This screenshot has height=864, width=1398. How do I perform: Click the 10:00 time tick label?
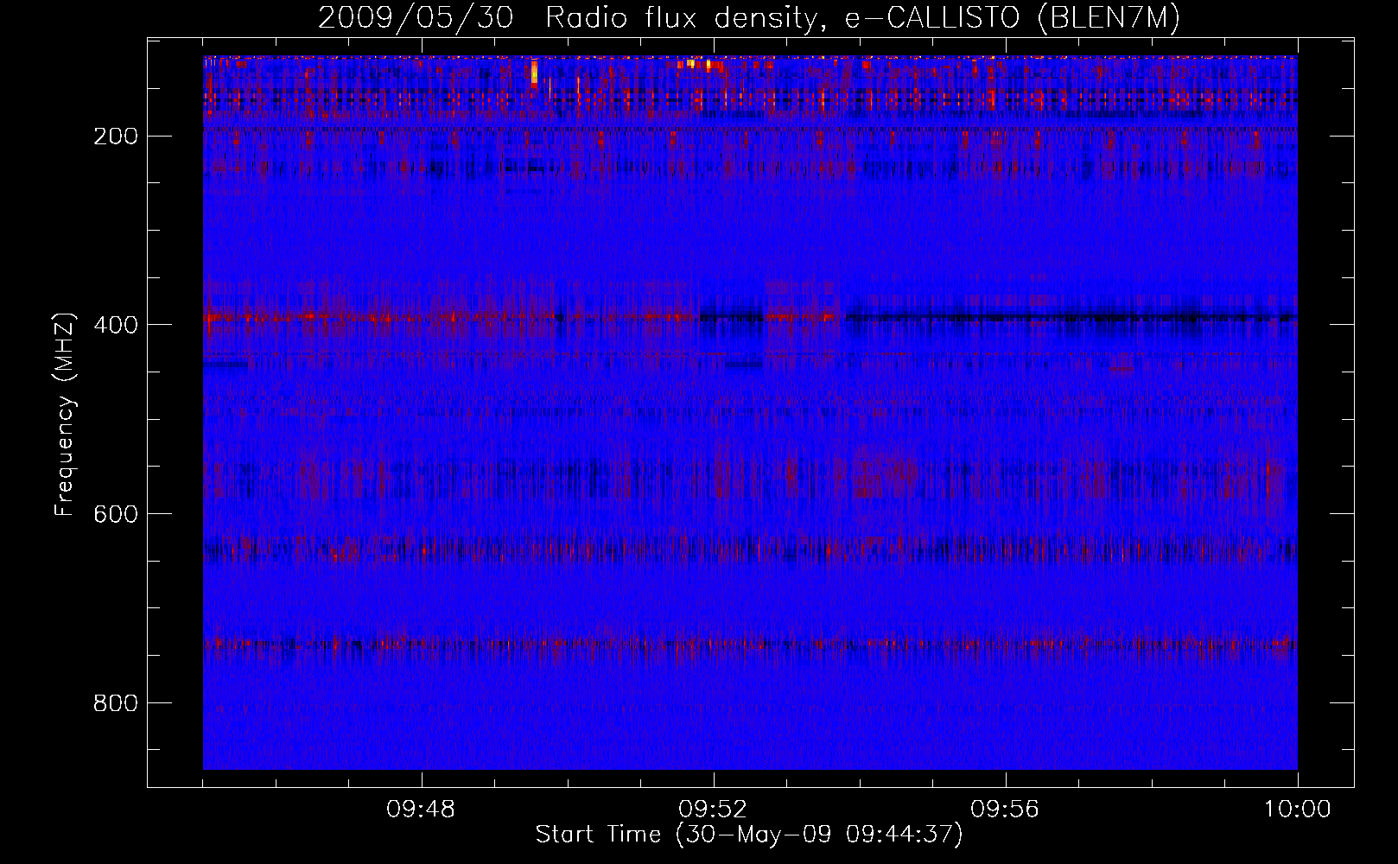click(1297, 810)
